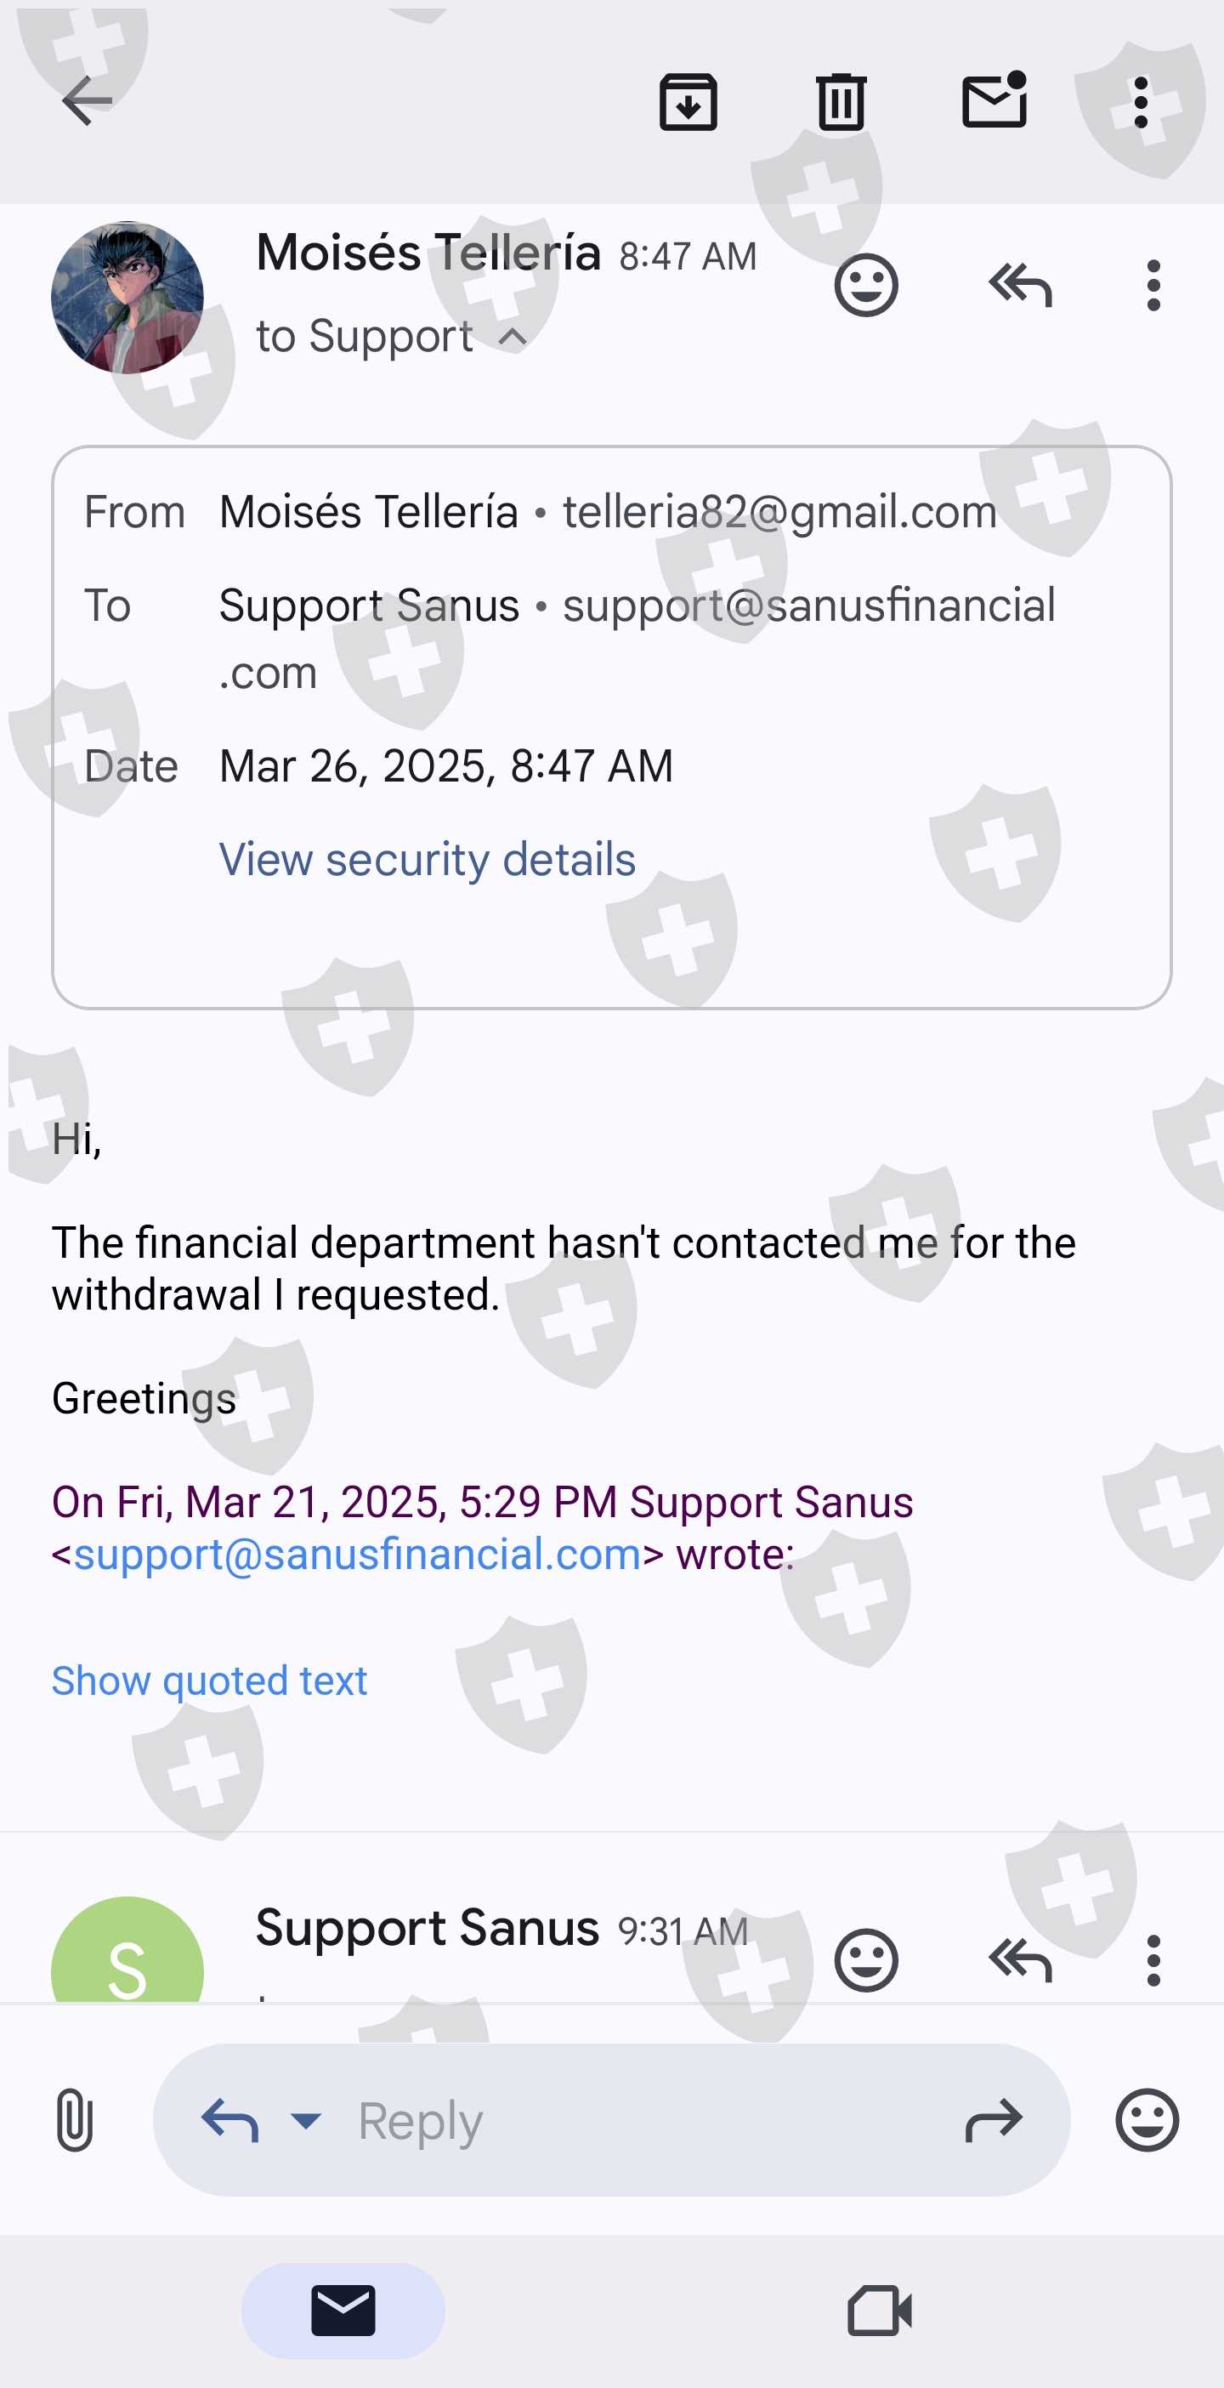The image size is (1224, 2388).
Task: Open more options for Moisés Tellería's message
Action: coord(1153,285)
